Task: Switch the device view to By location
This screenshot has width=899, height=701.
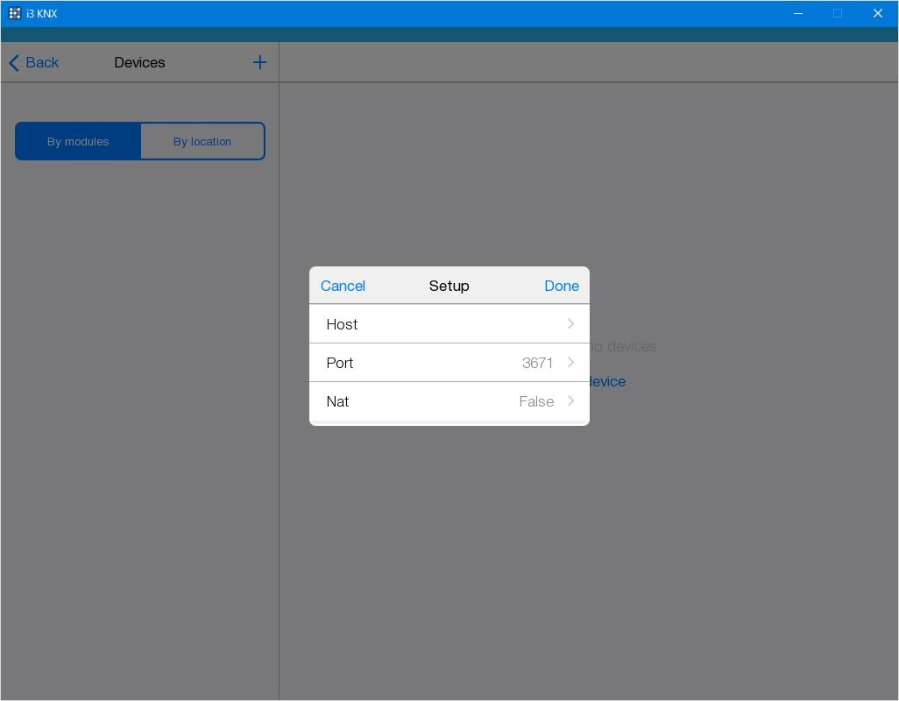Action: 202,141
